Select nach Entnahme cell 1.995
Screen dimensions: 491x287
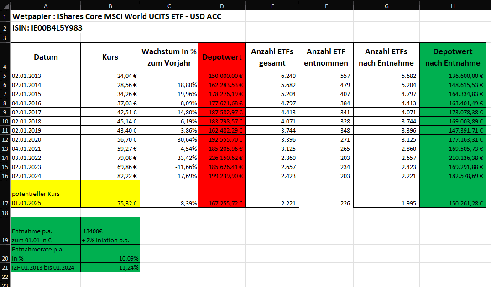(387, 194)
